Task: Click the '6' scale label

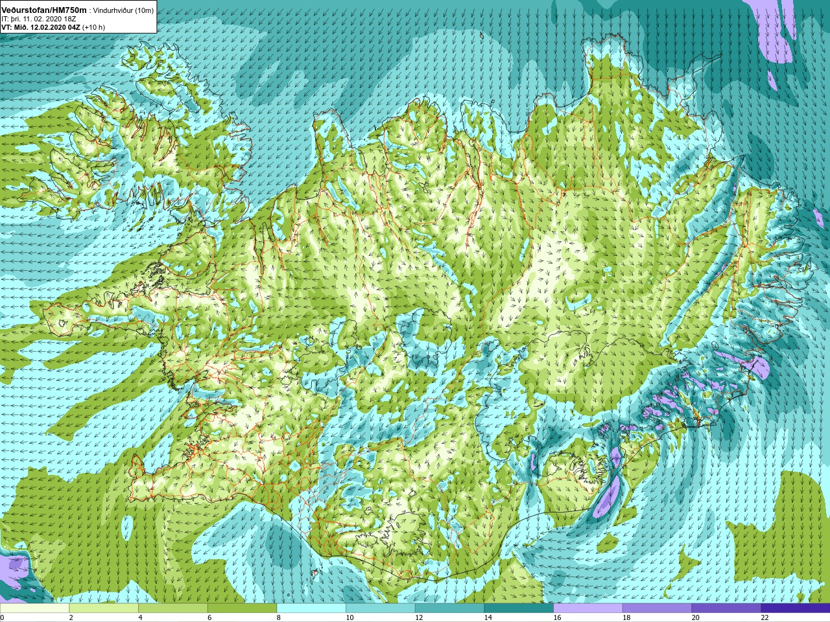Action: pos(209,617)
